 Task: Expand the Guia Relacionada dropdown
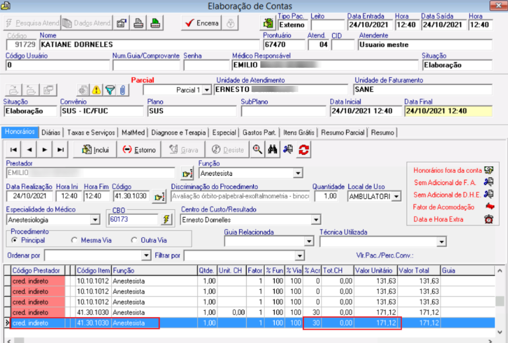pos(309,241)
